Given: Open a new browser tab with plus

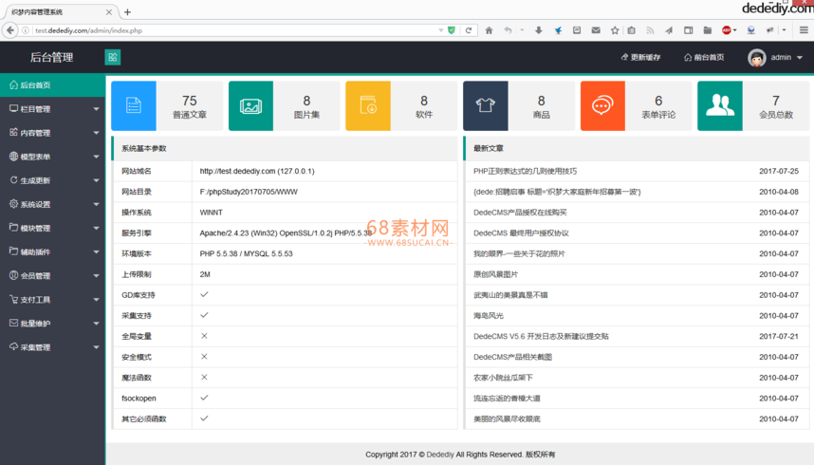Looking at the screenshot, I should point(127,12).
